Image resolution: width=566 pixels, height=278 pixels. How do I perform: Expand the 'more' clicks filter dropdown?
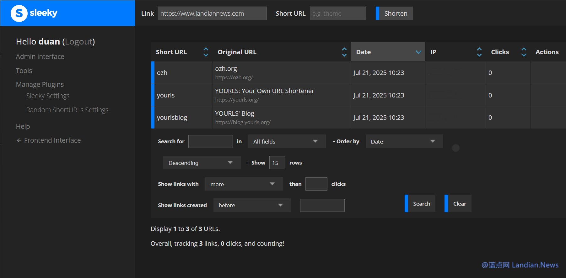point(244,184)
